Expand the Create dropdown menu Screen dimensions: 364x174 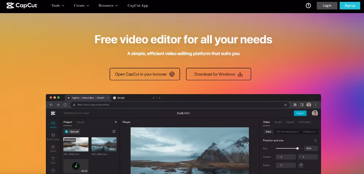[82, 5]
